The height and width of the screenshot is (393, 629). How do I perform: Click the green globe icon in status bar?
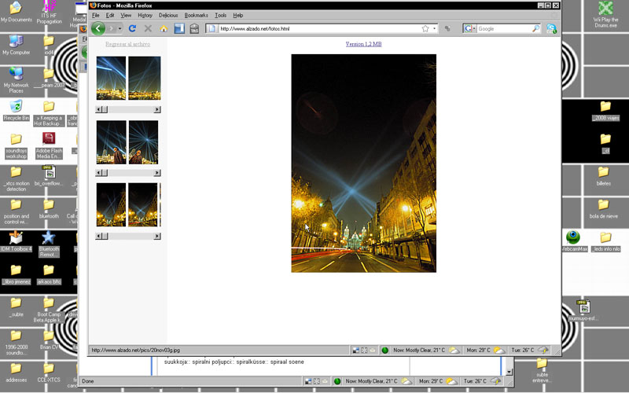385,350
